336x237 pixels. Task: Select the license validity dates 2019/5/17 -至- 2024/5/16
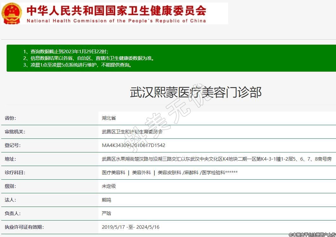pyautogui.click(x=131, y=227)
